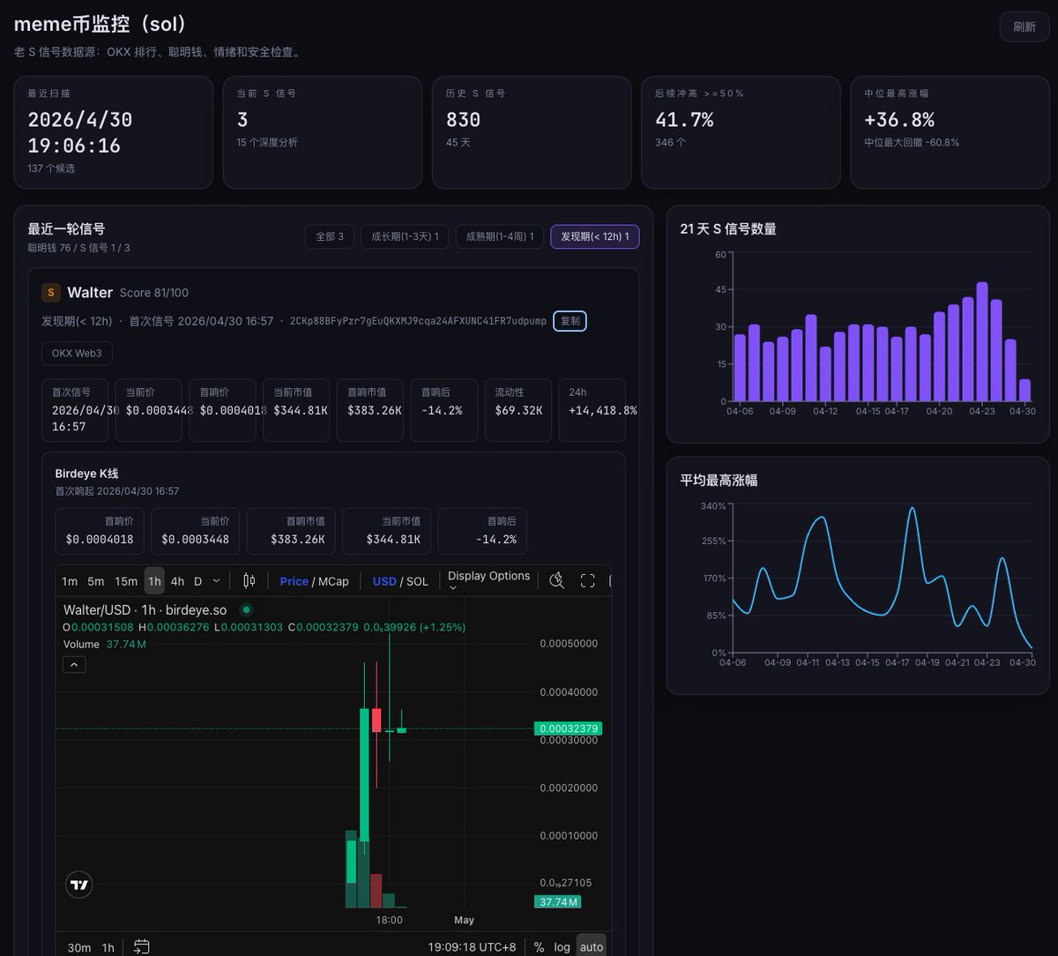Open the go-to-date calendar icon
The width and height of the screenshot is (1058, 956).
click(x=141, y=947)
